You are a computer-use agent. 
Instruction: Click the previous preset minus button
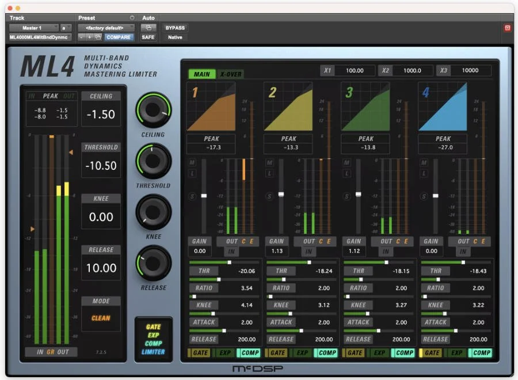point(81,37)
